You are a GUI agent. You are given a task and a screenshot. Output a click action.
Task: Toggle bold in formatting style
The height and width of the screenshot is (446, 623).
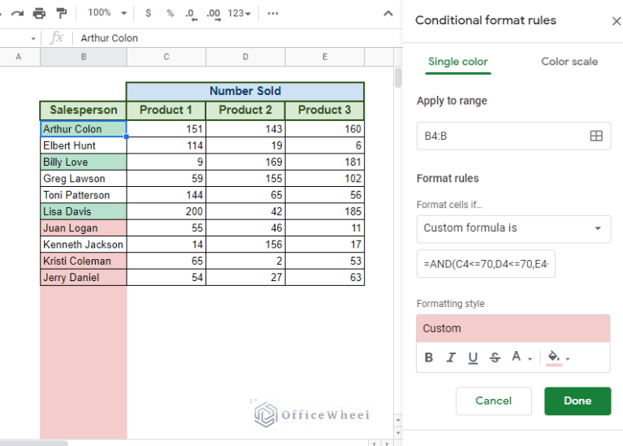(429, 357)
